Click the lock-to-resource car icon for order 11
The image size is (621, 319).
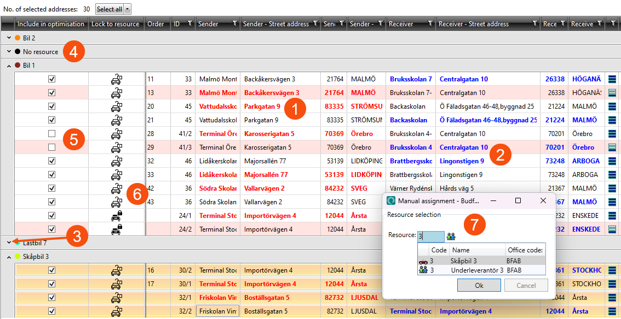click(116, 79)
